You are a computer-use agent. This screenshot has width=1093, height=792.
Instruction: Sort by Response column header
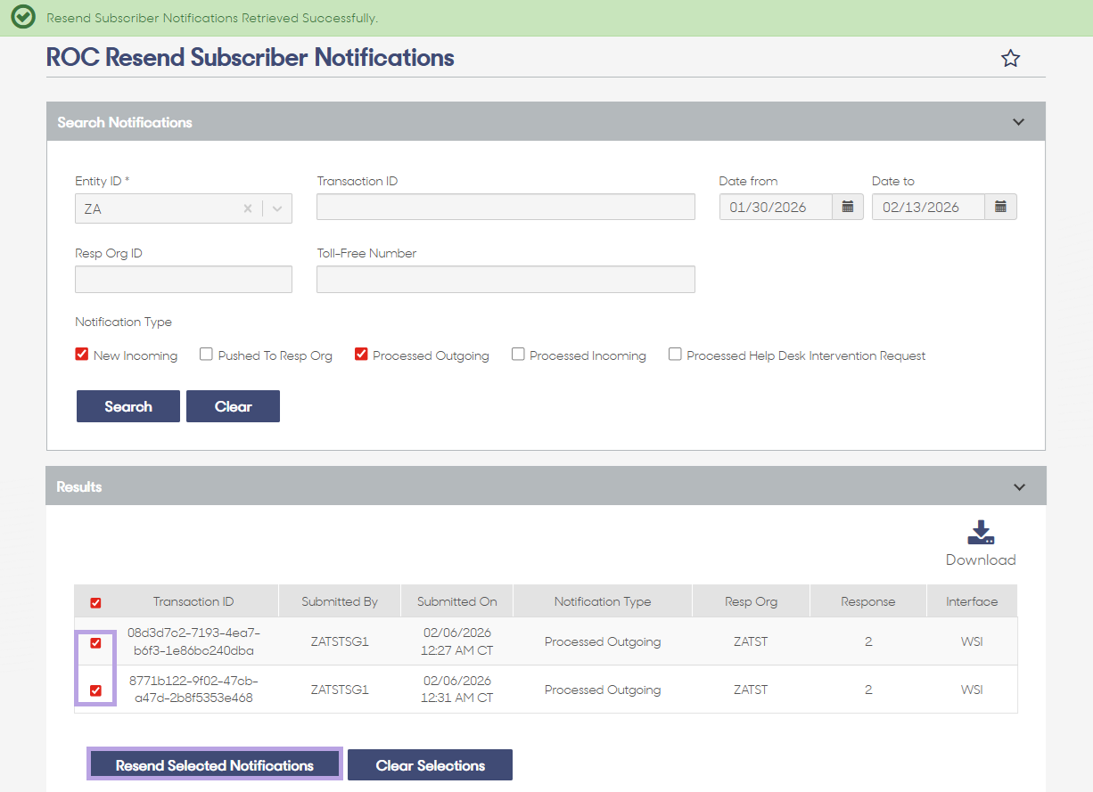point(867,602)
